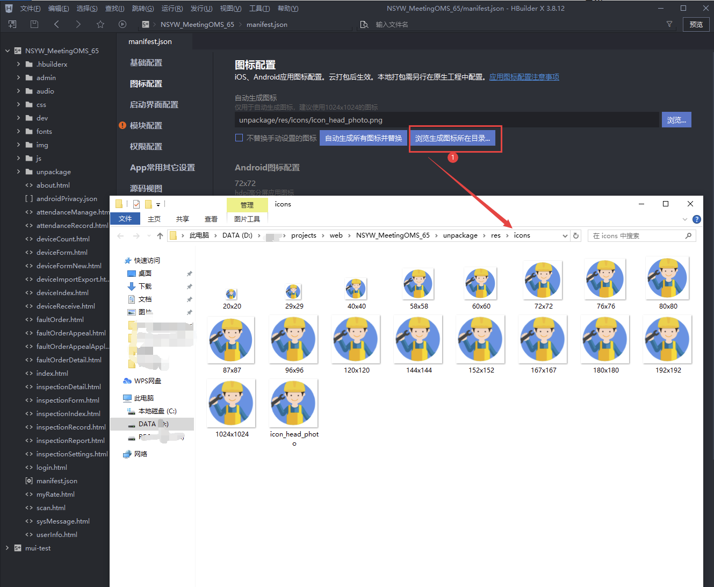Screen dimensions: 714x587
Task: Click the run play icon in toolbar
Action: click(x=122, y=24)
